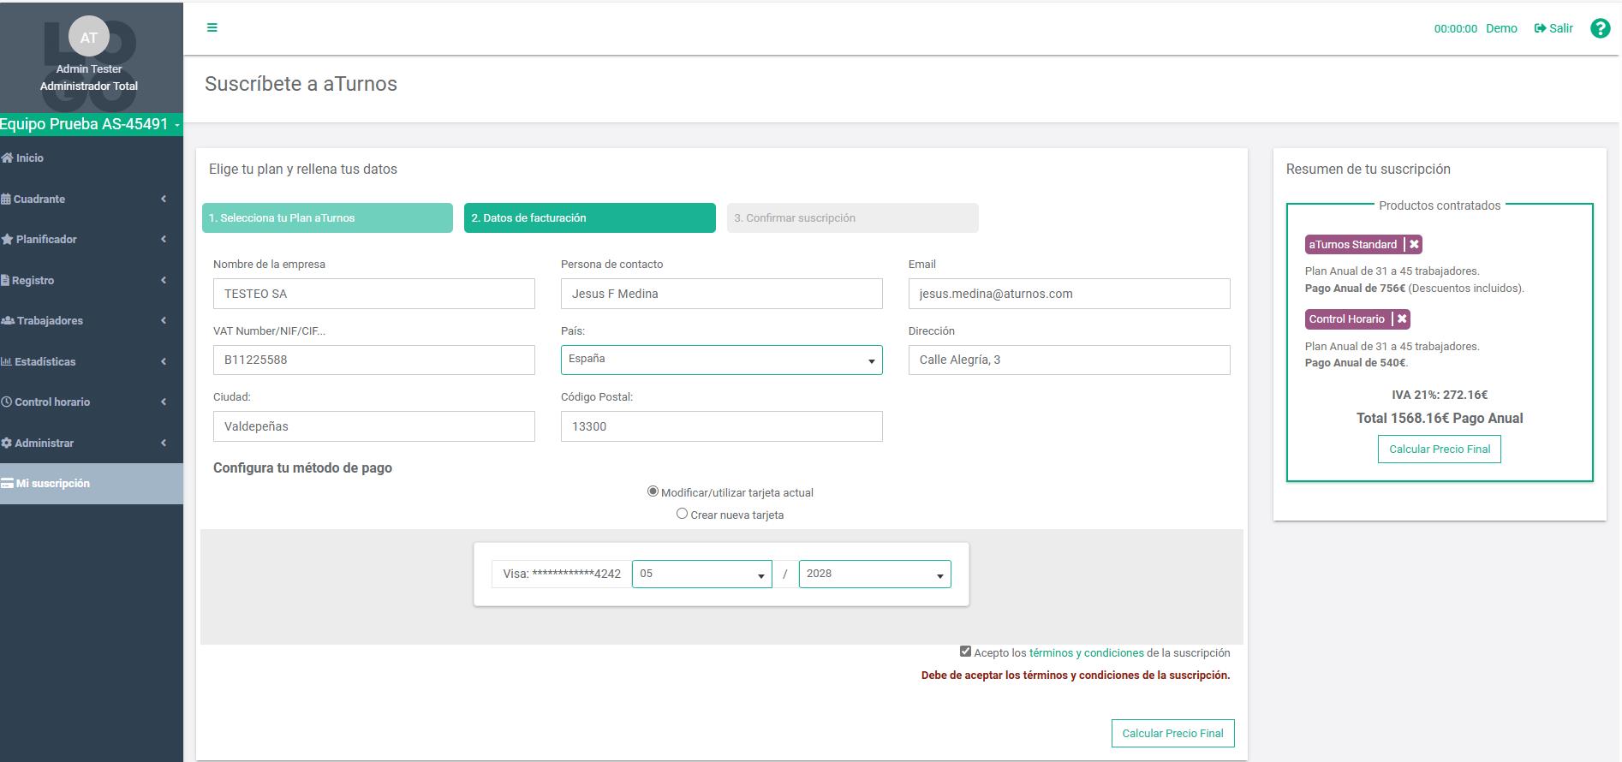Viewport: 1622px width, 762px height.
Task: Click the hamburger menu icon
Action: [212, 27]
